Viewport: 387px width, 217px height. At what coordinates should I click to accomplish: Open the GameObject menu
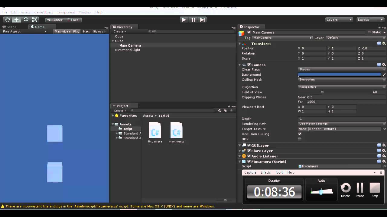(44, 12)
